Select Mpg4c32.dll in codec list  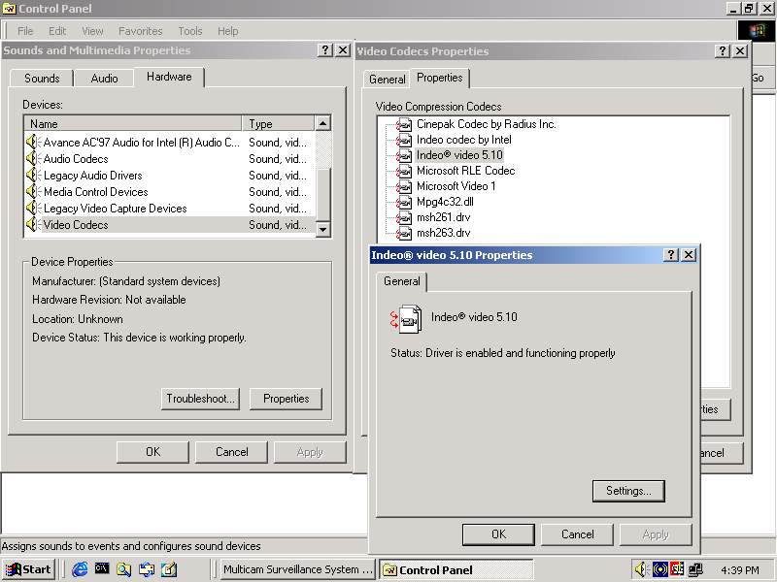tap(445, 202)
